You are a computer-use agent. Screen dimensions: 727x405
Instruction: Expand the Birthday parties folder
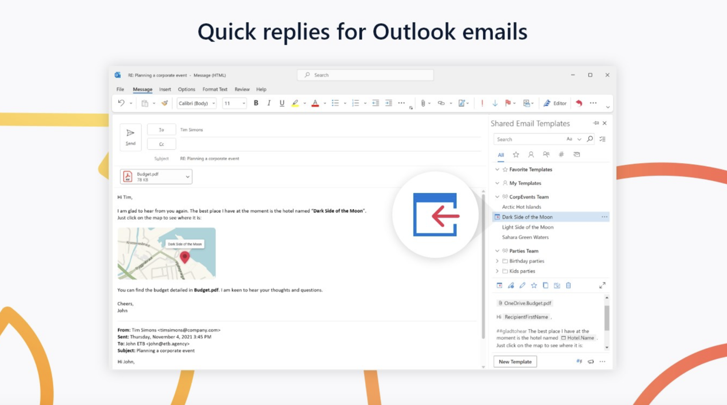point(497,261)
